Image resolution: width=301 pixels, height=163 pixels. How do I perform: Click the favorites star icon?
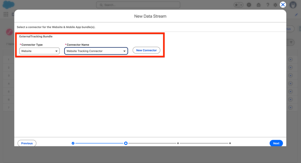[236, 5]
